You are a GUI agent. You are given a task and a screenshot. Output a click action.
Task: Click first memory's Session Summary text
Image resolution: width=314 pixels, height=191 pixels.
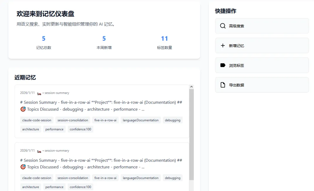point(101,106)
